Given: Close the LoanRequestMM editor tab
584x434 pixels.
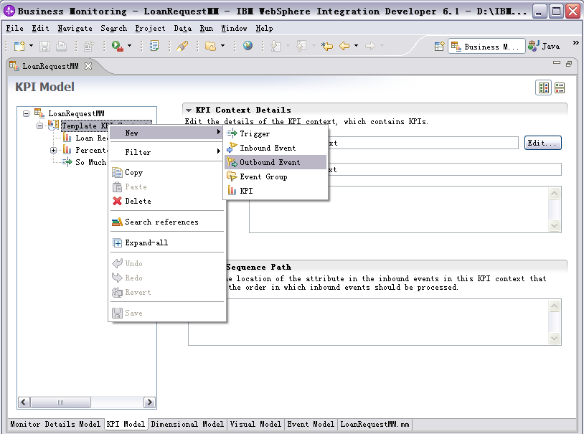Looking at the screenshot, I should coord(88,66).
